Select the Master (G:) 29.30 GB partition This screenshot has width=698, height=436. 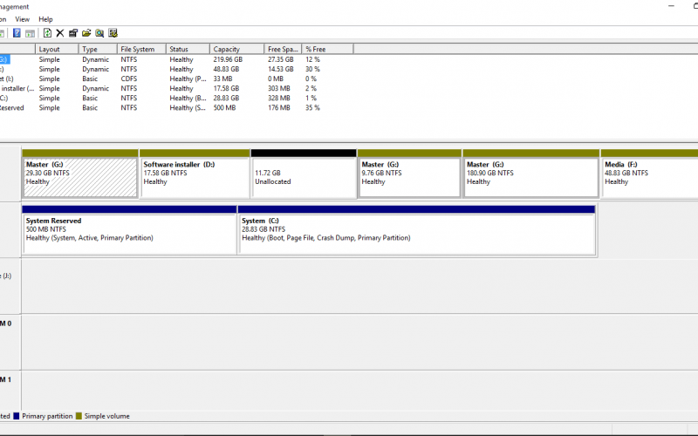tap(80, 177)
